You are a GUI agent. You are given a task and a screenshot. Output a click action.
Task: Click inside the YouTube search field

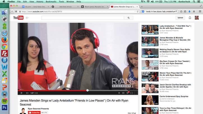point(83,18)
